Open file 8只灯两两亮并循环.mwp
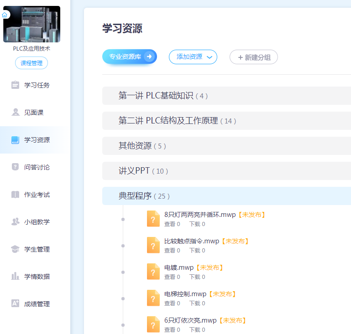The image size is (351, 334). 200,215
